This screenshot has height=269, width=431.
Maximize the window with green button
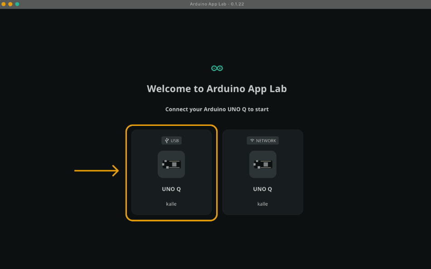[x=17, y=4]
